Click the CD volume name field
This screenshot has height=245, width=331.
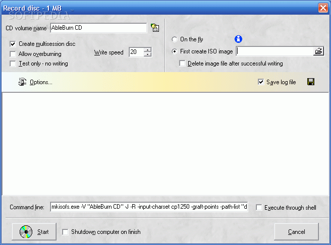[x=98, y=28]
